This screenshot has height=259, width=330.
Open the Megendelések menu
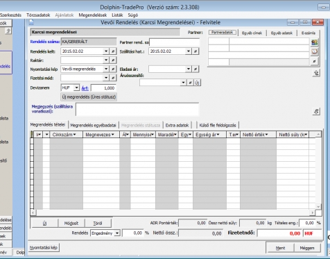[x=93, y=15]
